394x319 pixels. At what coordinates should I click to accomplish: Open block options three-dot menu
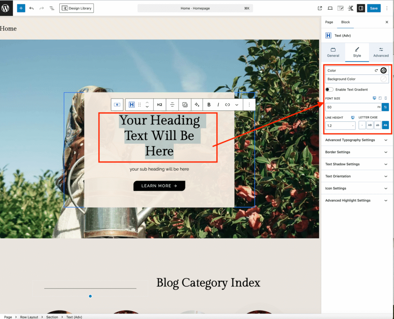point(249,104)
